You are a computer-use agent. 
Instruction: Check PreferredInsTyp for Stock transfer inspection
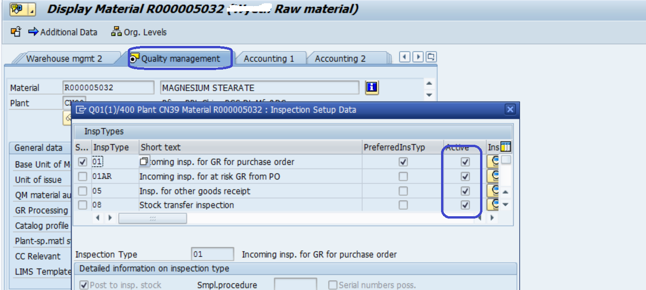pos(403,205)
